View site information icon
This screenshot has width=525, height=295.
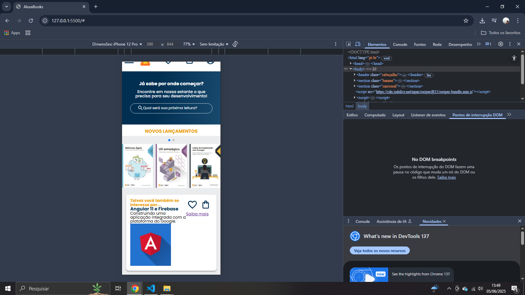[45, 21]
